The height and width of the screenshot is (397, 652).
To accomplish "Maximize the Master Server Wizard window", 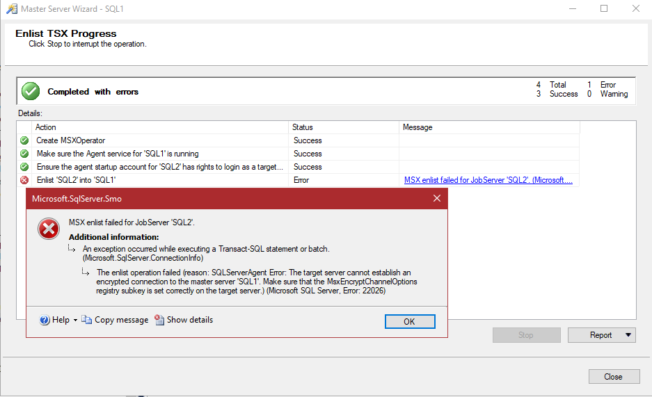I will coord(604,9).
